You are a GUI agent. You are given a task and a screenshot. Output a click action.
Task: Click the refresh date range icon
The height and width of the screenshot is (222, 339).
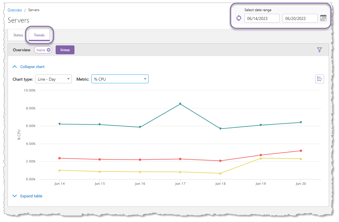(239, 18)
